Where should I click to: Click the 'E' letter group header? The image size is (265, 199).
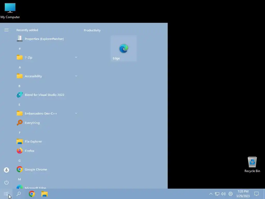[x=19, y=105]
